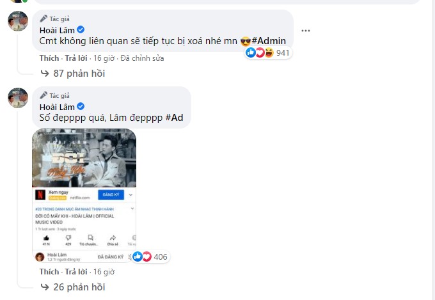Open the #Admin hashtag
Viewport: 435px width, 300px height.
[269, 41]
